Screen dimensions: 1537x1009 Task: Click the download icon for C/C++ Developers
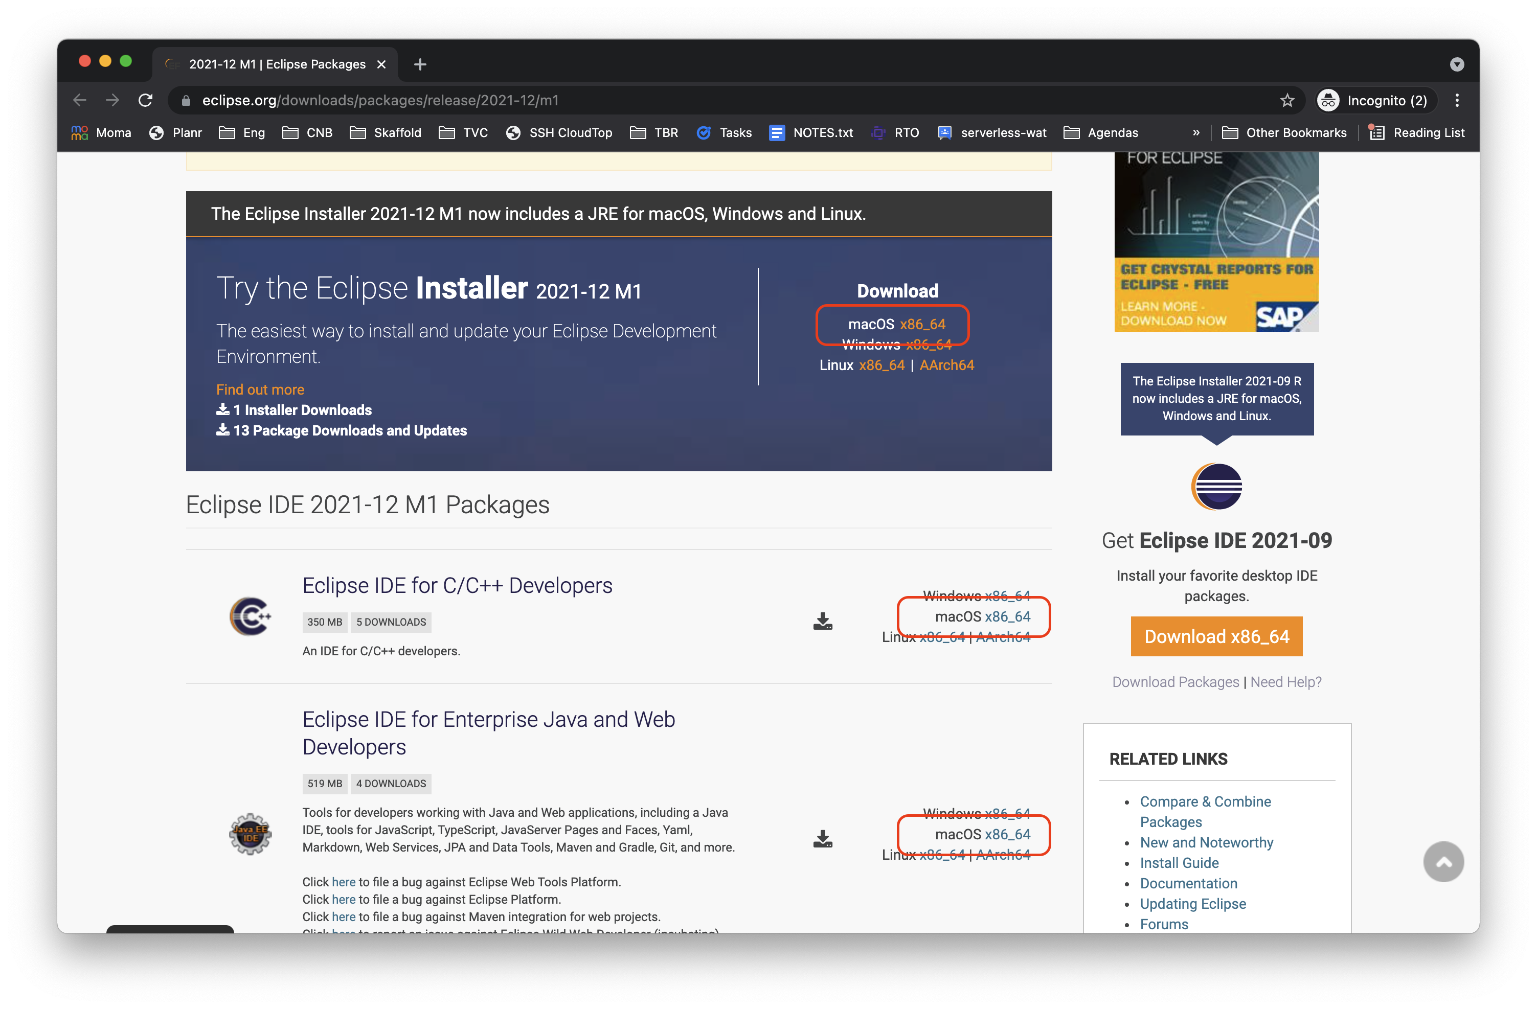click(822, 621)
